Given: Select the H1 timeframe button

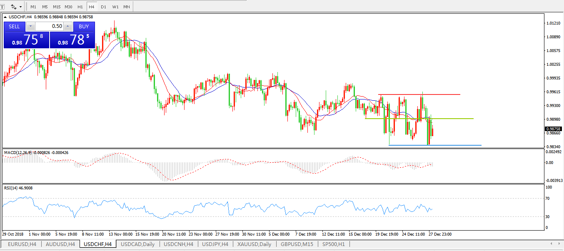Looking at the screenshot, I should tap(80, 7).
